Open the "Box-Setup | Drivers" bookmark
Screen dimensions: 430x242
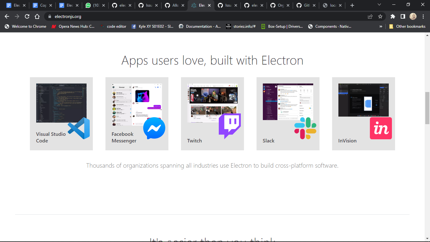(282, 26)
